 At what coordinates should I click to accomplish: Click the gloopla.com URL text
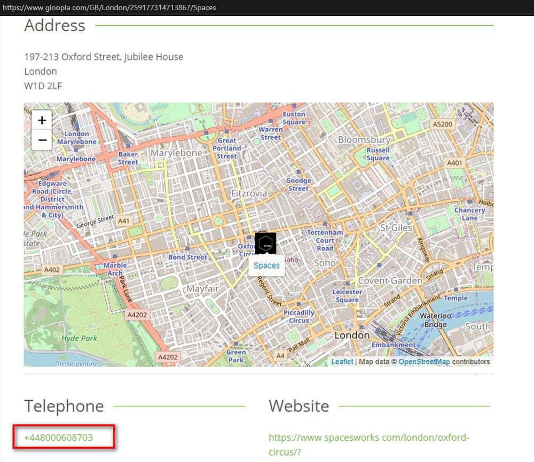click(109, 7)
